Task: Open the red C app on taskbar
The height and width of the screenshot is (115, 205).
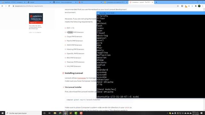Action: [x=81, y=113]
